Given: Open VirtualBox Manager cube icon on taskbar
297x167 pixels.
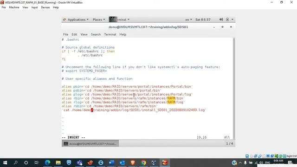Looking at the screenshot, I should click(x=154, y=163).
